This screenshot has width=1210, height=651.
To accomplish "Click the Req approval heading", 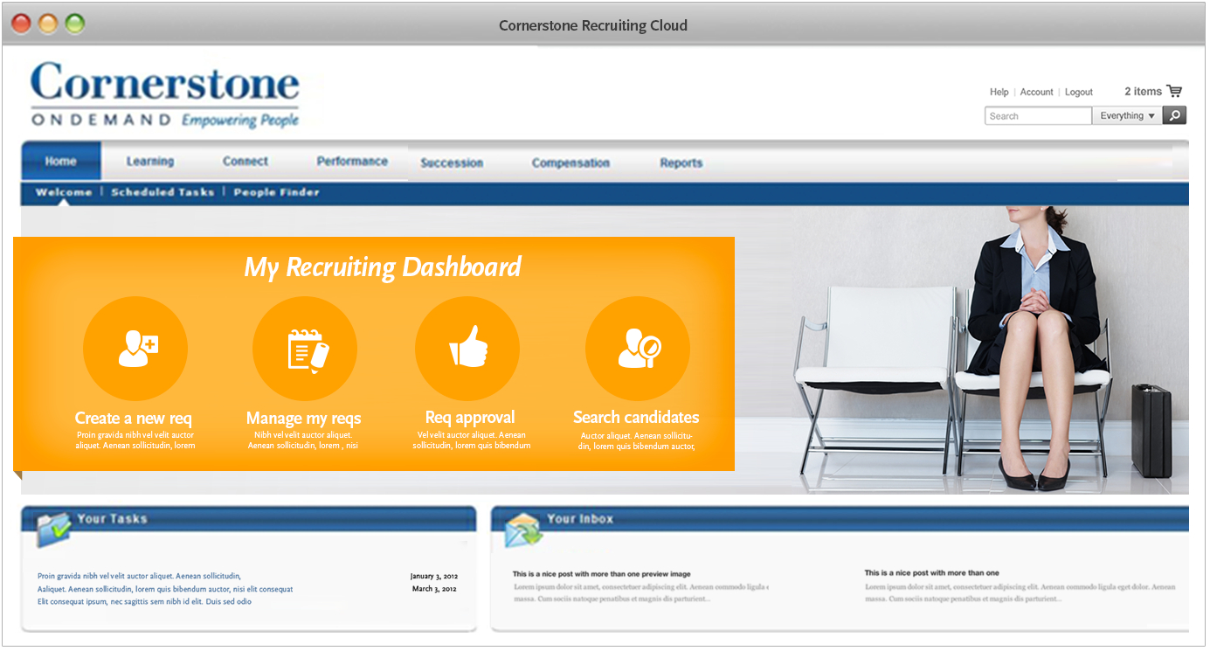I will tap(470, 418).
